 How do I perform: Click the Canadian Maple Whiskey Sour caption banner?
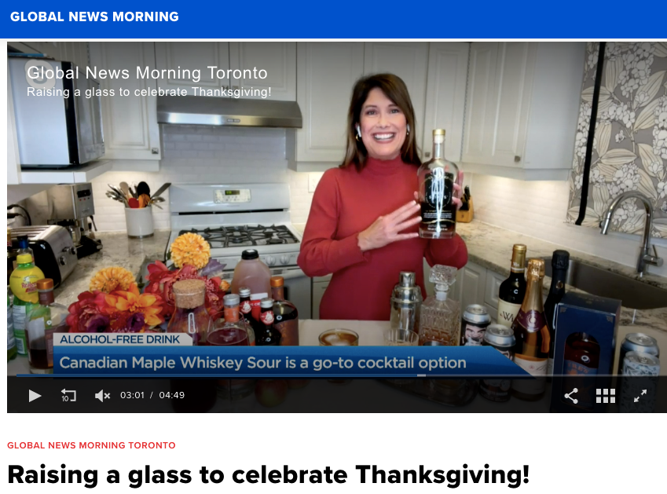pos(263,363)
